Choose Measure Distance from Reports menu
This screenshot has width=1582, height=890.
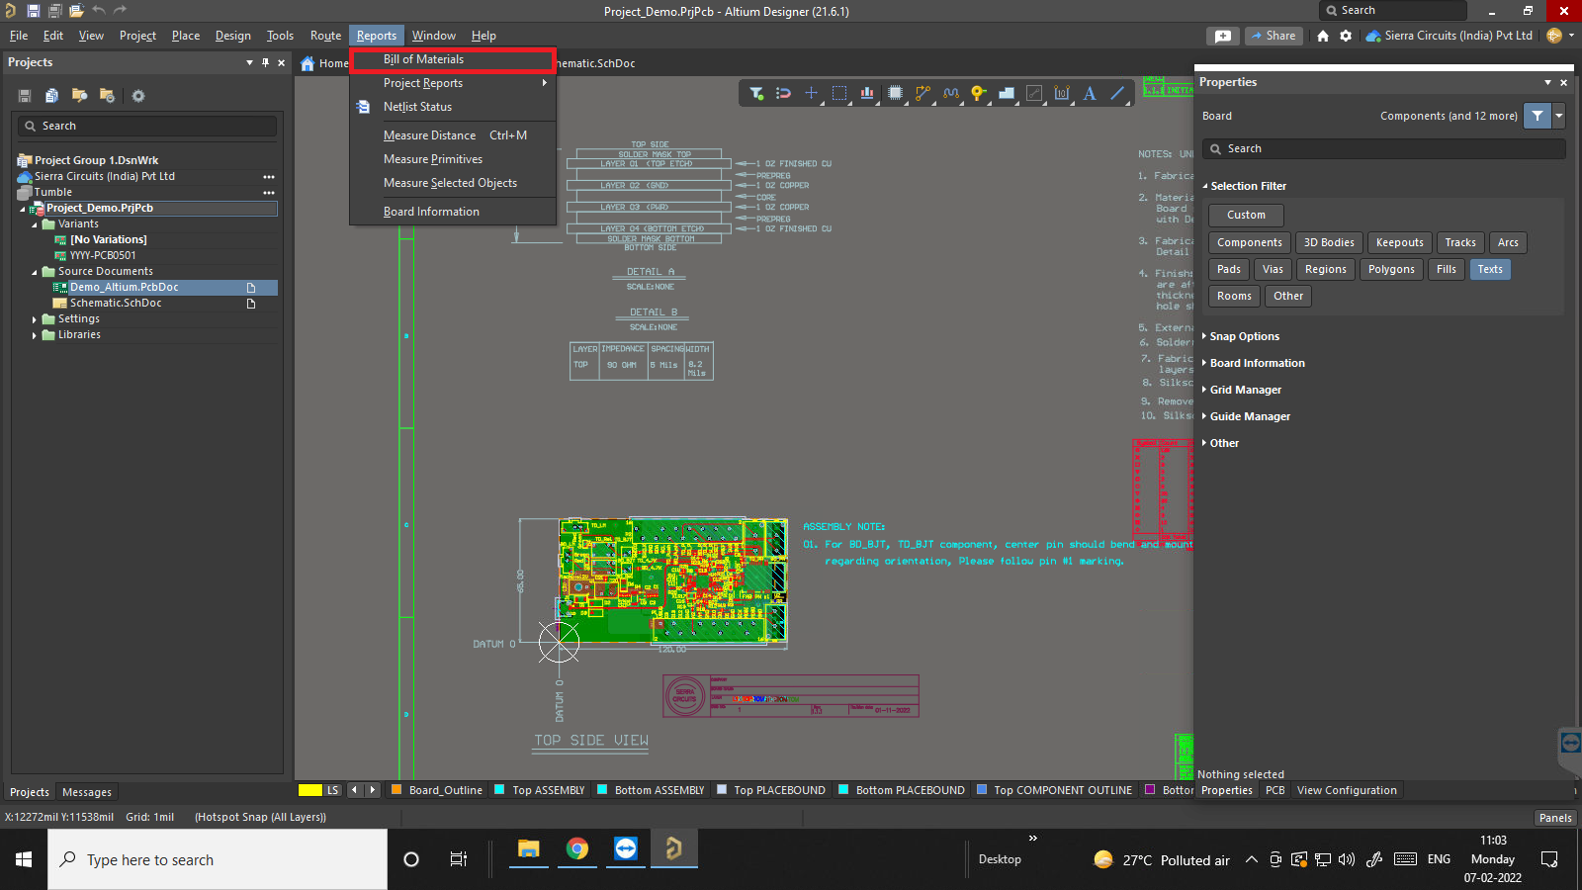453,135
